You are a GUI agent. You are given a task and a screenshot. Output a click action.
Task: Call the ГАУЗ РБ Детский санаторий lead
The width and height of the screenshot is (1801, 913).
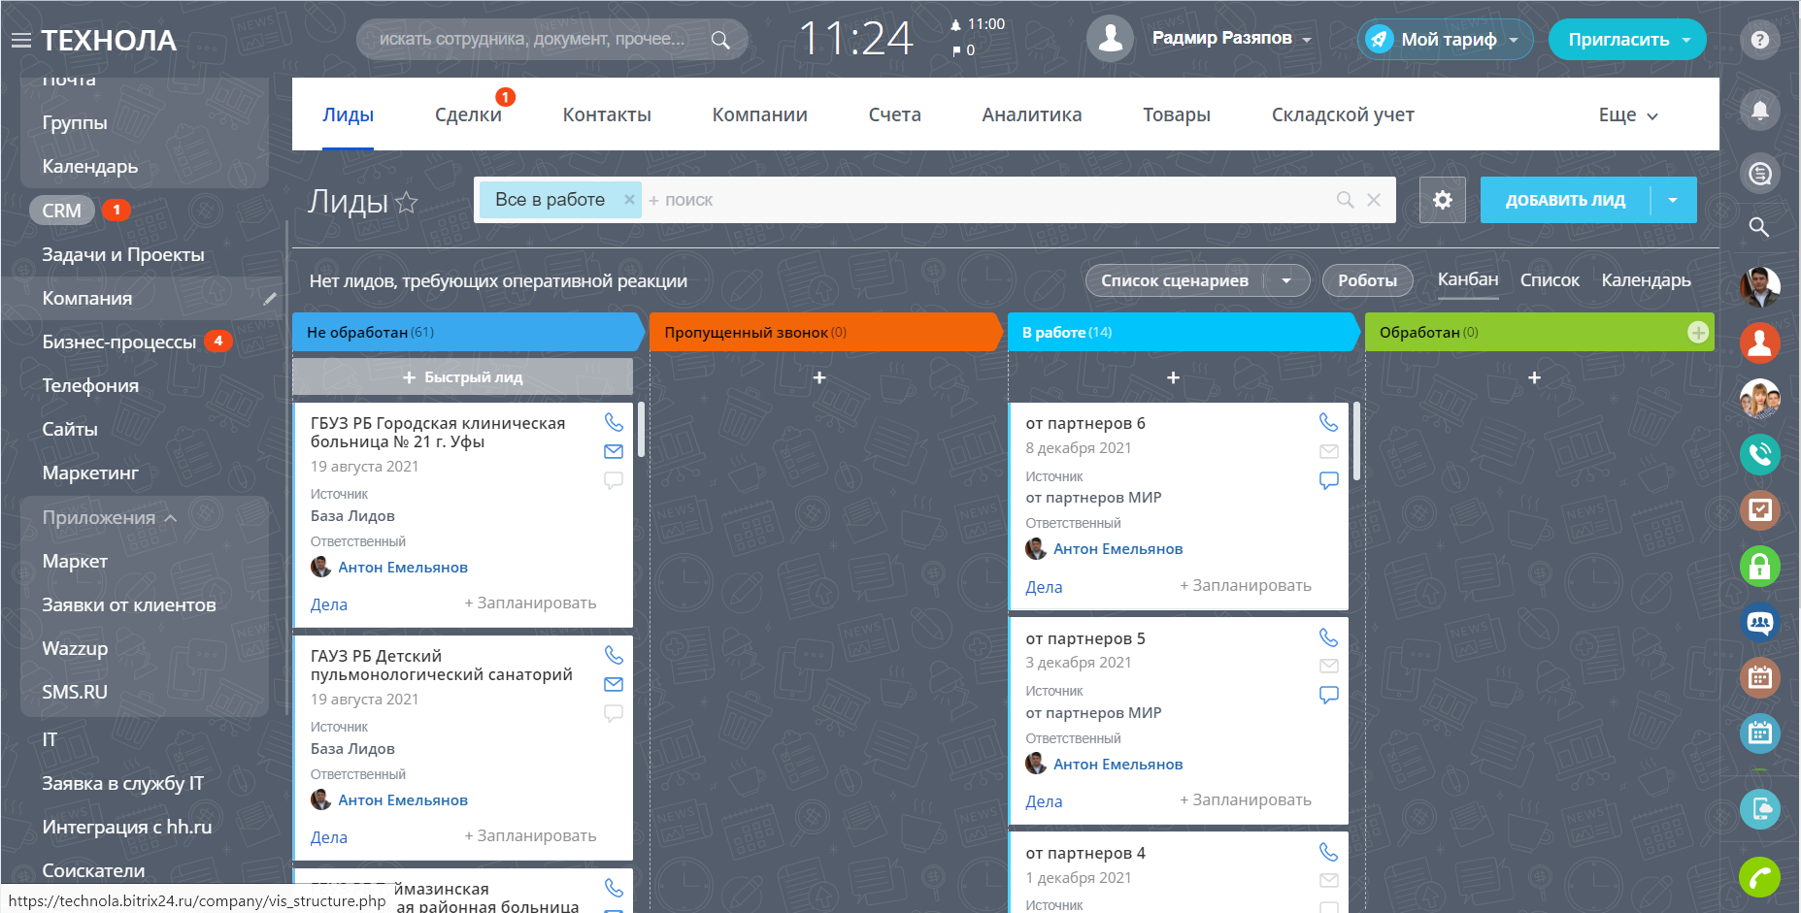click(x=614, y=655)
